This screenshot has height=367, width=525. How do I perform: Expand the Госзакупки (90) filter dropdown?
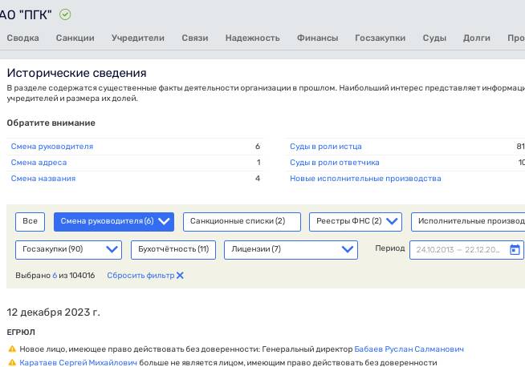pyautogui.click(x=112, y=249)
